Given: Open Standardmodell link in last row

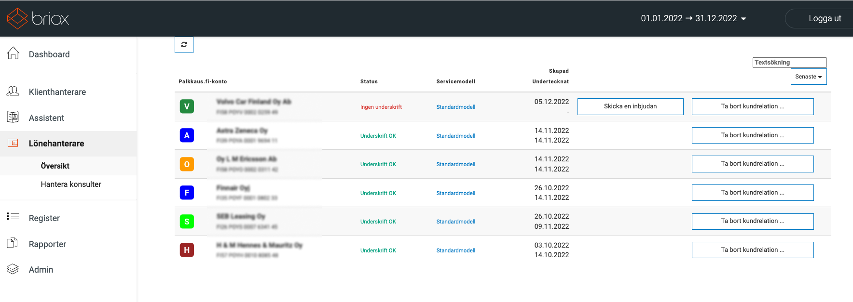Looking at the screenshot, I should tap(455, 250).
